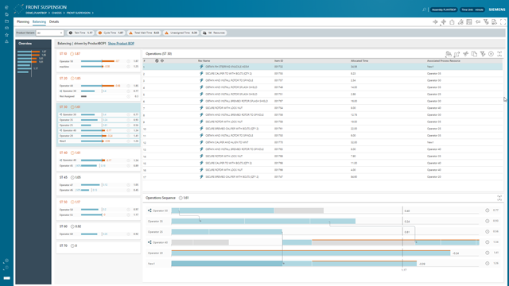Open the star favorites icon in sidebar
This screenshot has height=286, width=509.
6,35
